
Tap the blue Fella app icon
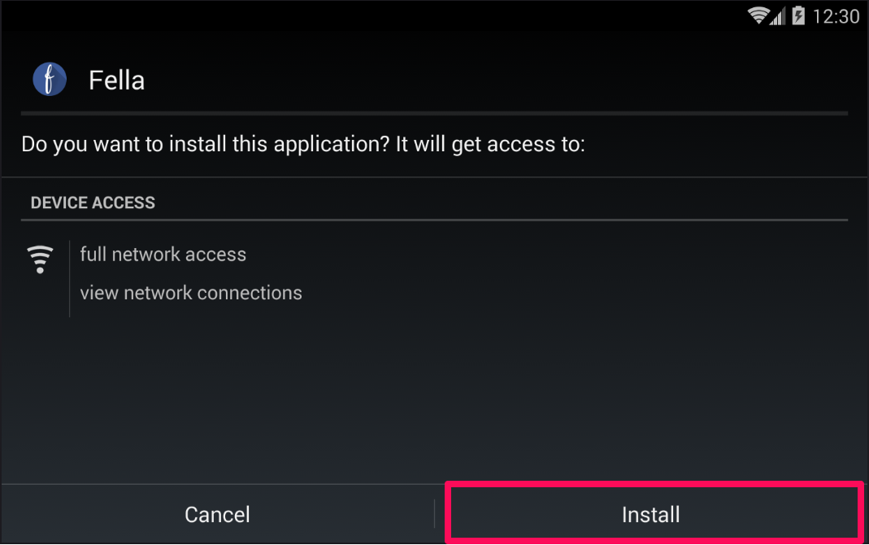[x=50, y=79]
